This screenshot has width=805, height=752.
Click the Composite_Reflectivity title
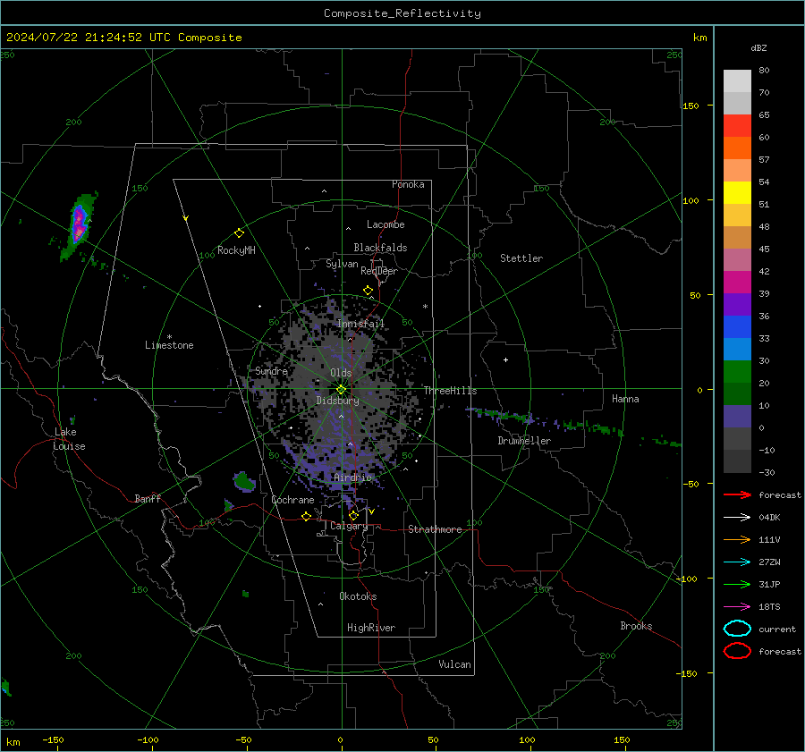pyautogui.click(x=402, y=13)
